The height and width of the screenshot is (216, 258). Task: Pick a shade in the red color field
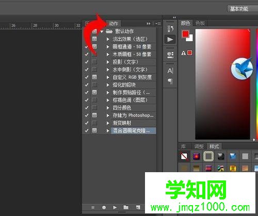coord(222,84)
